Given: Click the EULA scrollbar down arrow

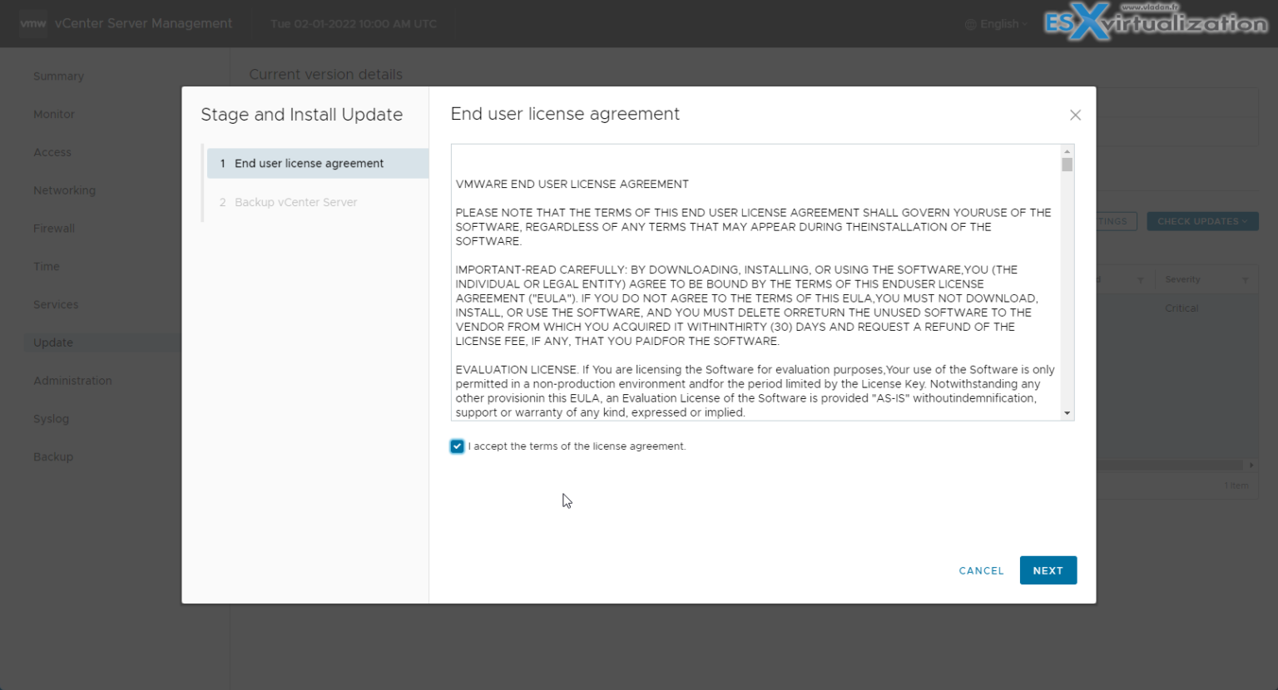Looking at the screenshot, I should point(1067,413).
